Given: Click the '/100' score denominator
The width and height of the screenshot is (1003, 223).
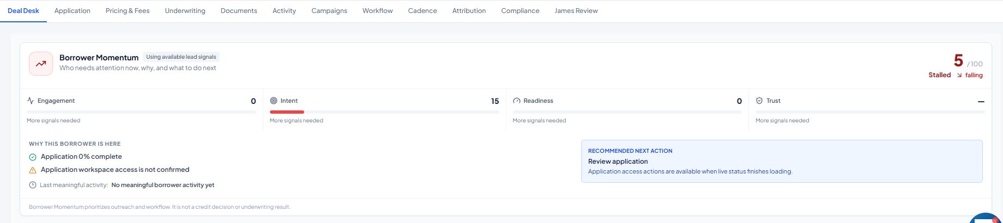Looking at the screenshot, I should (975, 64).
